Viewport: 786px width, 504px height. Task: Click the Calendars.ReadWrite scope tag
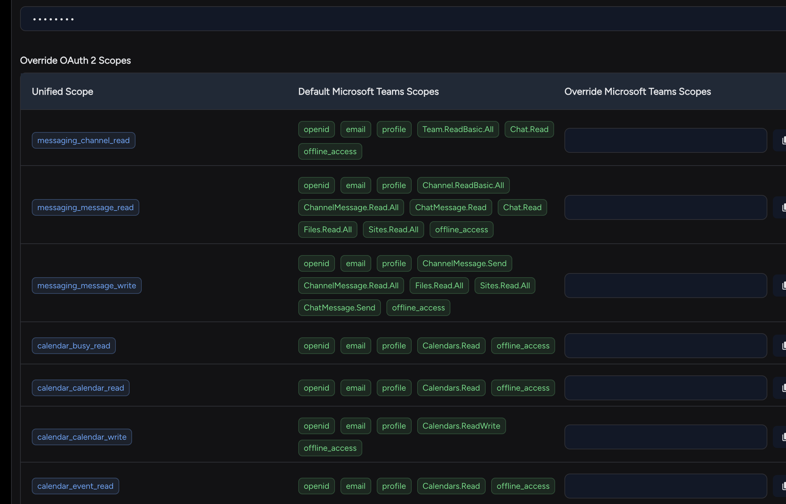(461, 426)
